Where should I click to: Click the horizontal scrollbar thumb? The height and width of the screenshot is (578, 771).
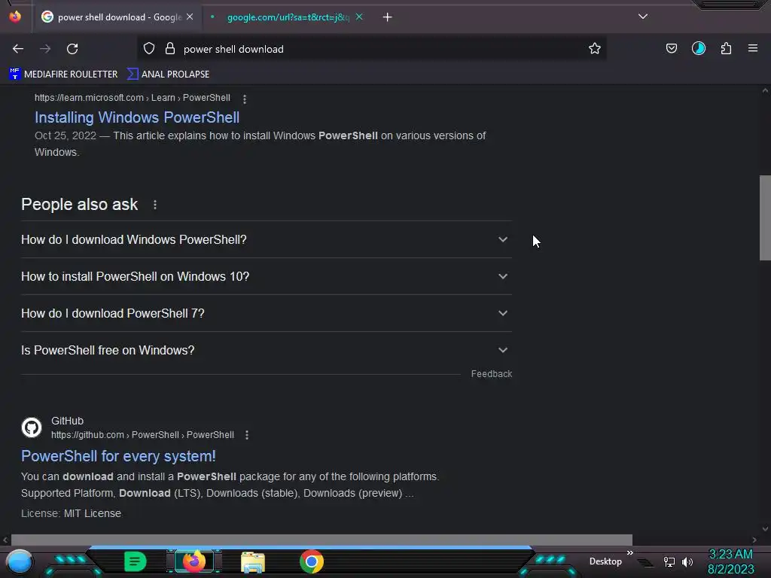coord(322,540)
